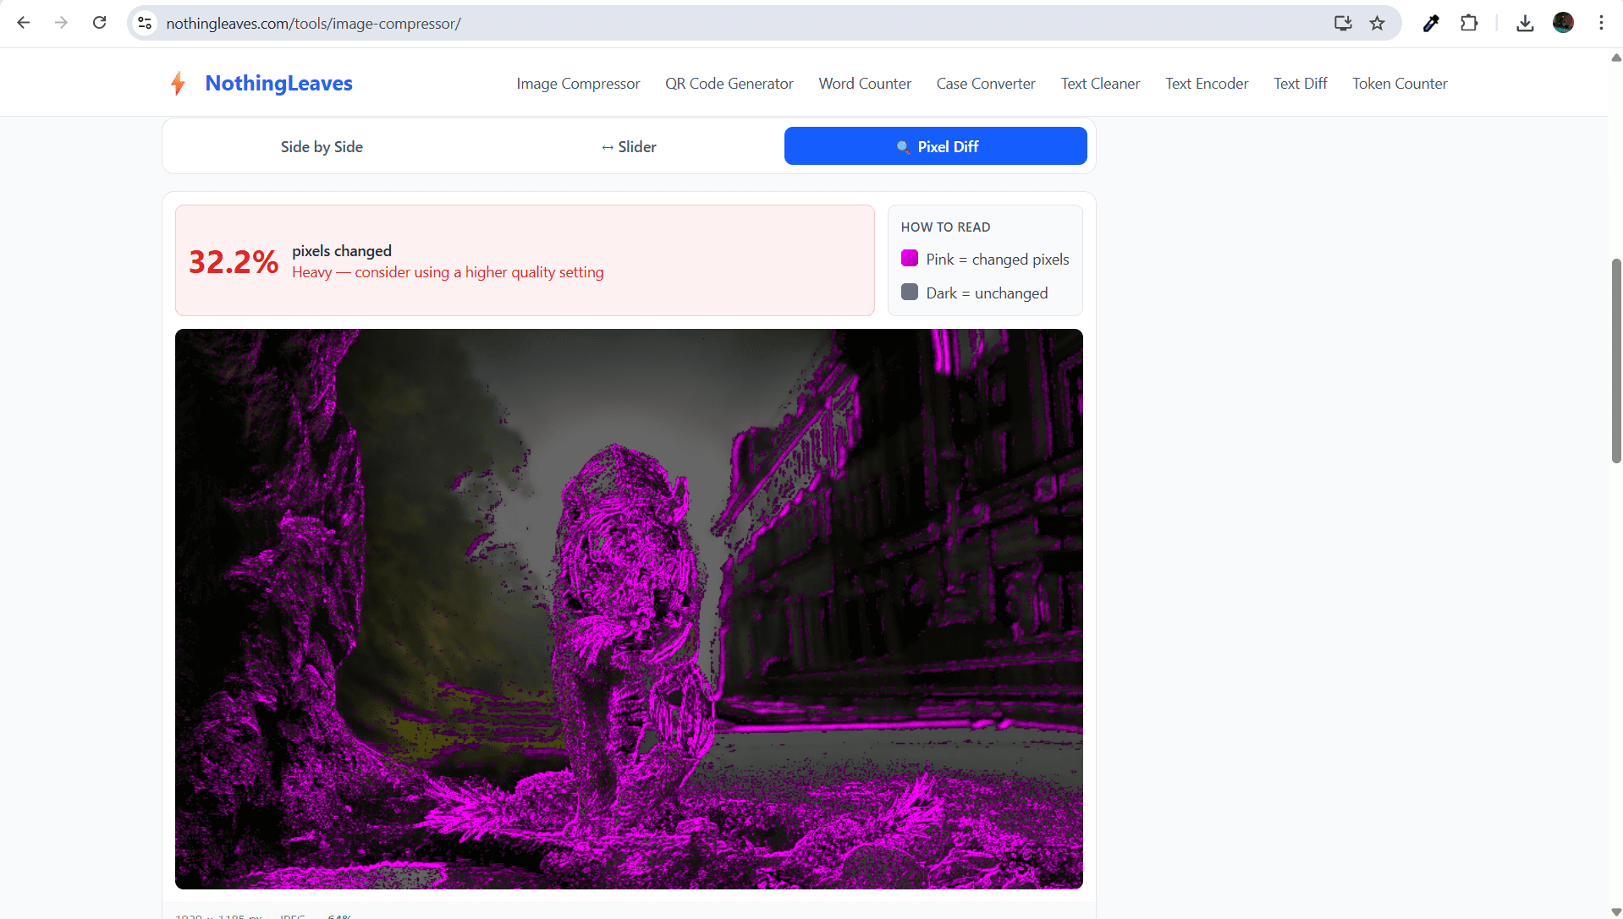Open site information in the address bar

144,23
